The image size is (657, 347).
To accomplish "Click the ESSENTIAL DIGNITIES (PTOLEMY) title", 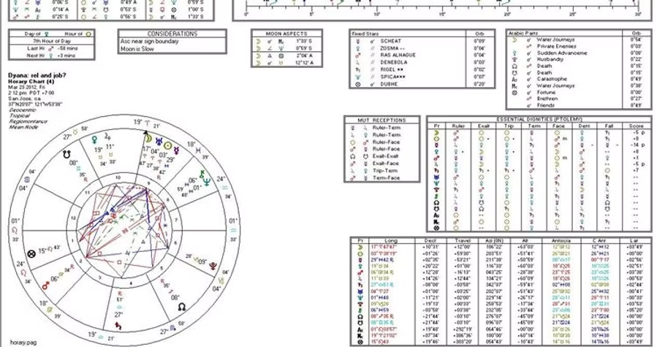I will pos(539,119).
